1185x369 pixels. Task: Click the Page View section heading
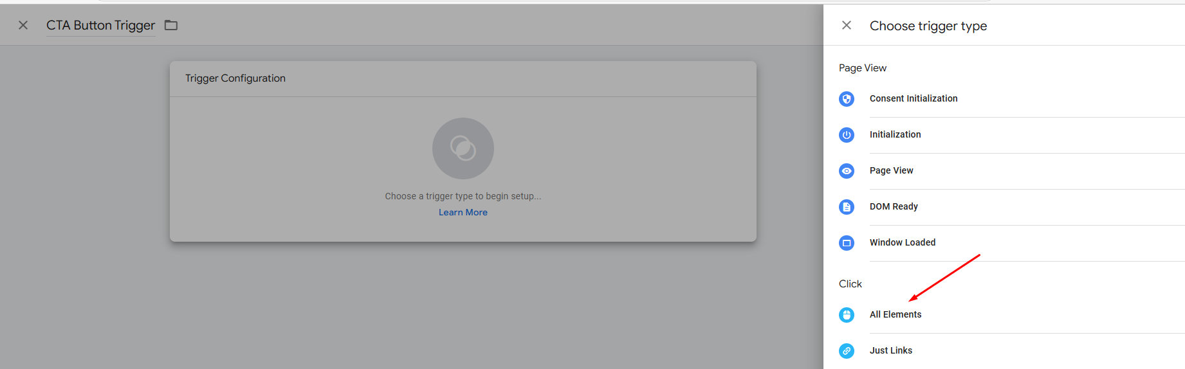click(863, 68)
